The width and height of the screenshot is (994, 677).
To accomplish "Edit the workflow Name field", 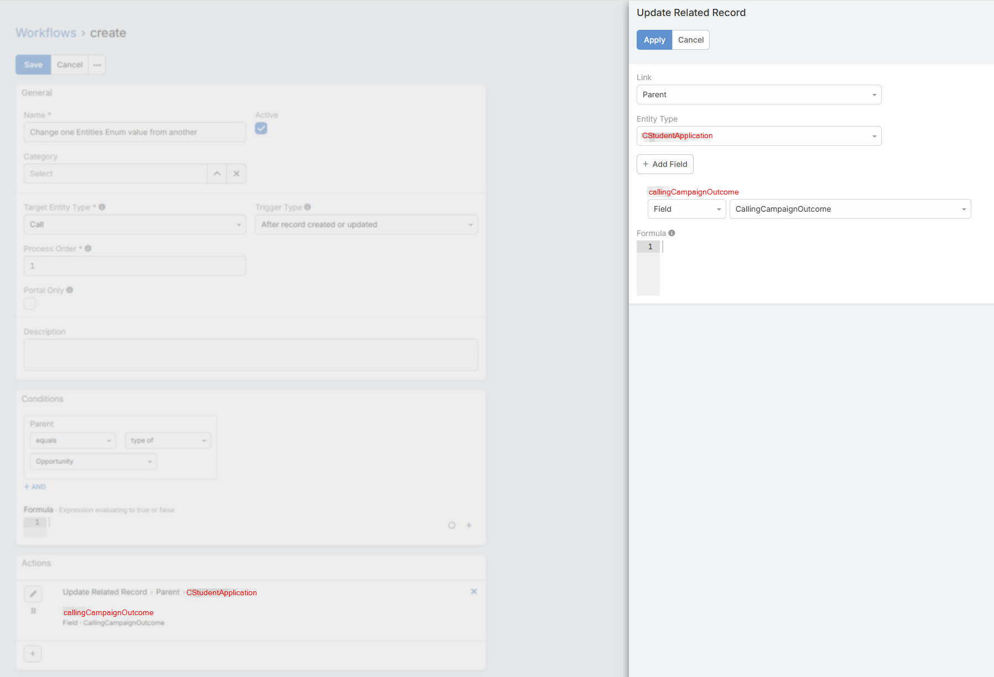I will pos(134,132).
